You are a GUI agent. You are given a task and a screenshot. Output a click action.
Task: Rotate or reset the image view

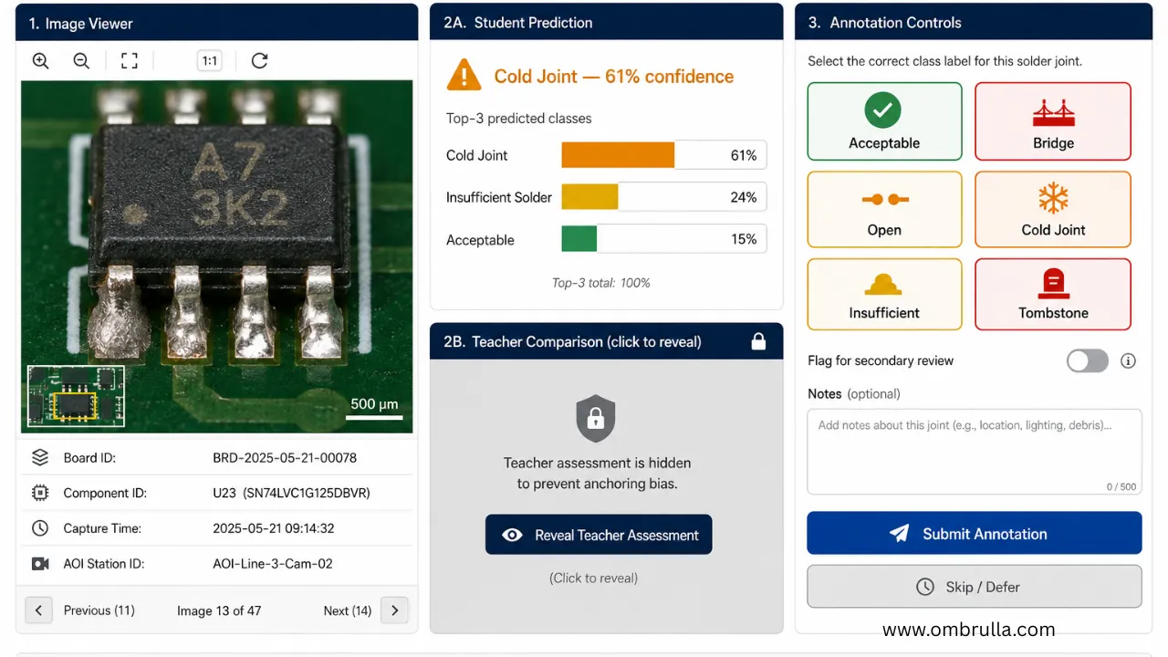click(x=260, y=61)
